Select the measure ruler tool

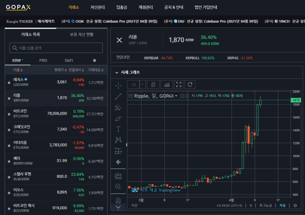[118, 176]
